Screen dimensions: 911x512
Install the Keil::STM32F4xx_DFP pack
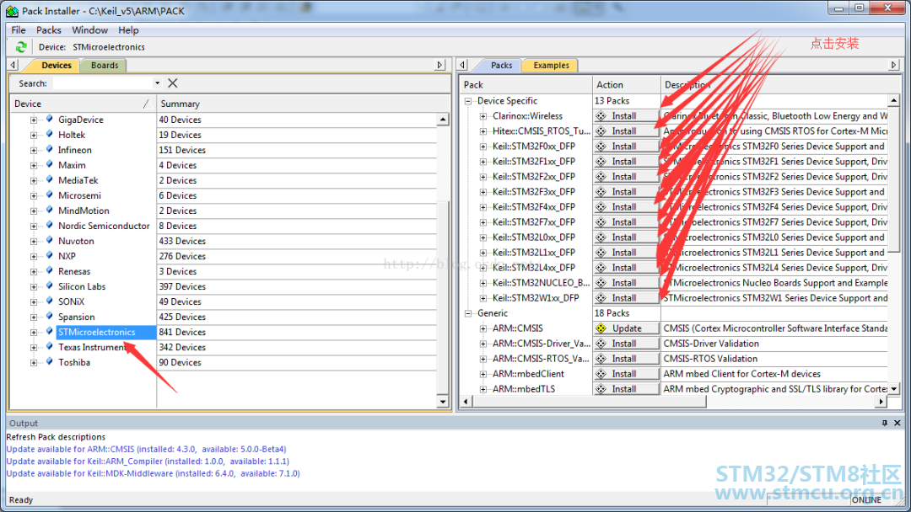[626, 207]
